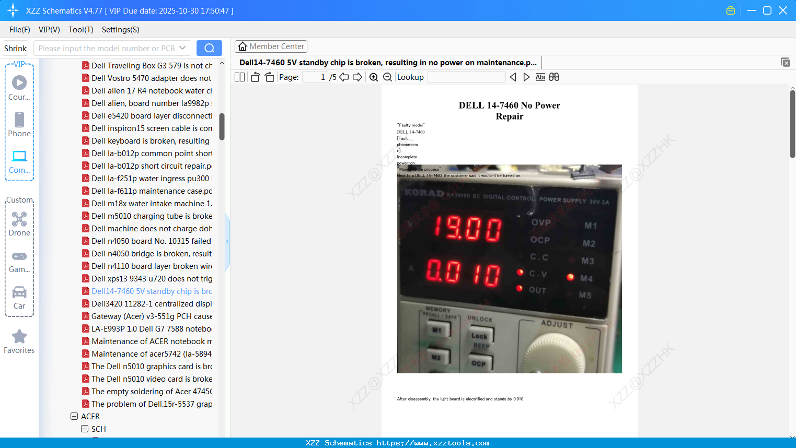The image size is (796, 448).
Task: Click the document vertical scrollbar thumb
Action: 792,124
